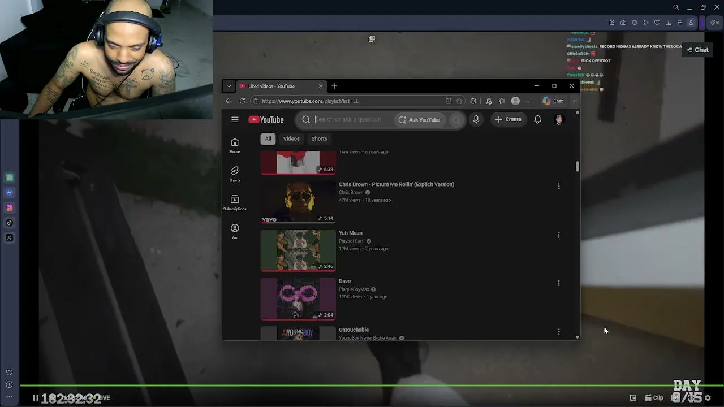Image resolution: width=724 pixels, height=407 pixels.
Task: Expand the browser tab search dropdown
Action: pyautogui.click(x=229, y=86)
